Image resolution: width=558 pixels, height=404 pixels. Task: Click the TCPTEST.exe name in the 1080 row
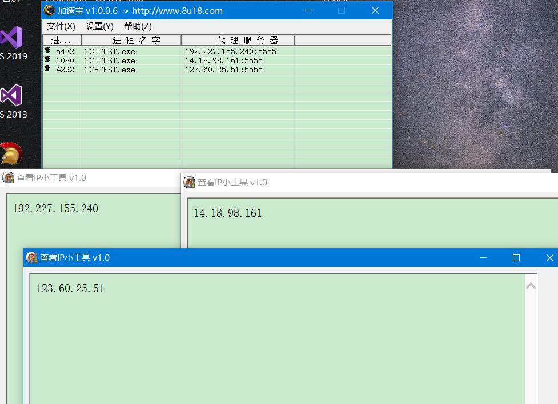point(110,61)
